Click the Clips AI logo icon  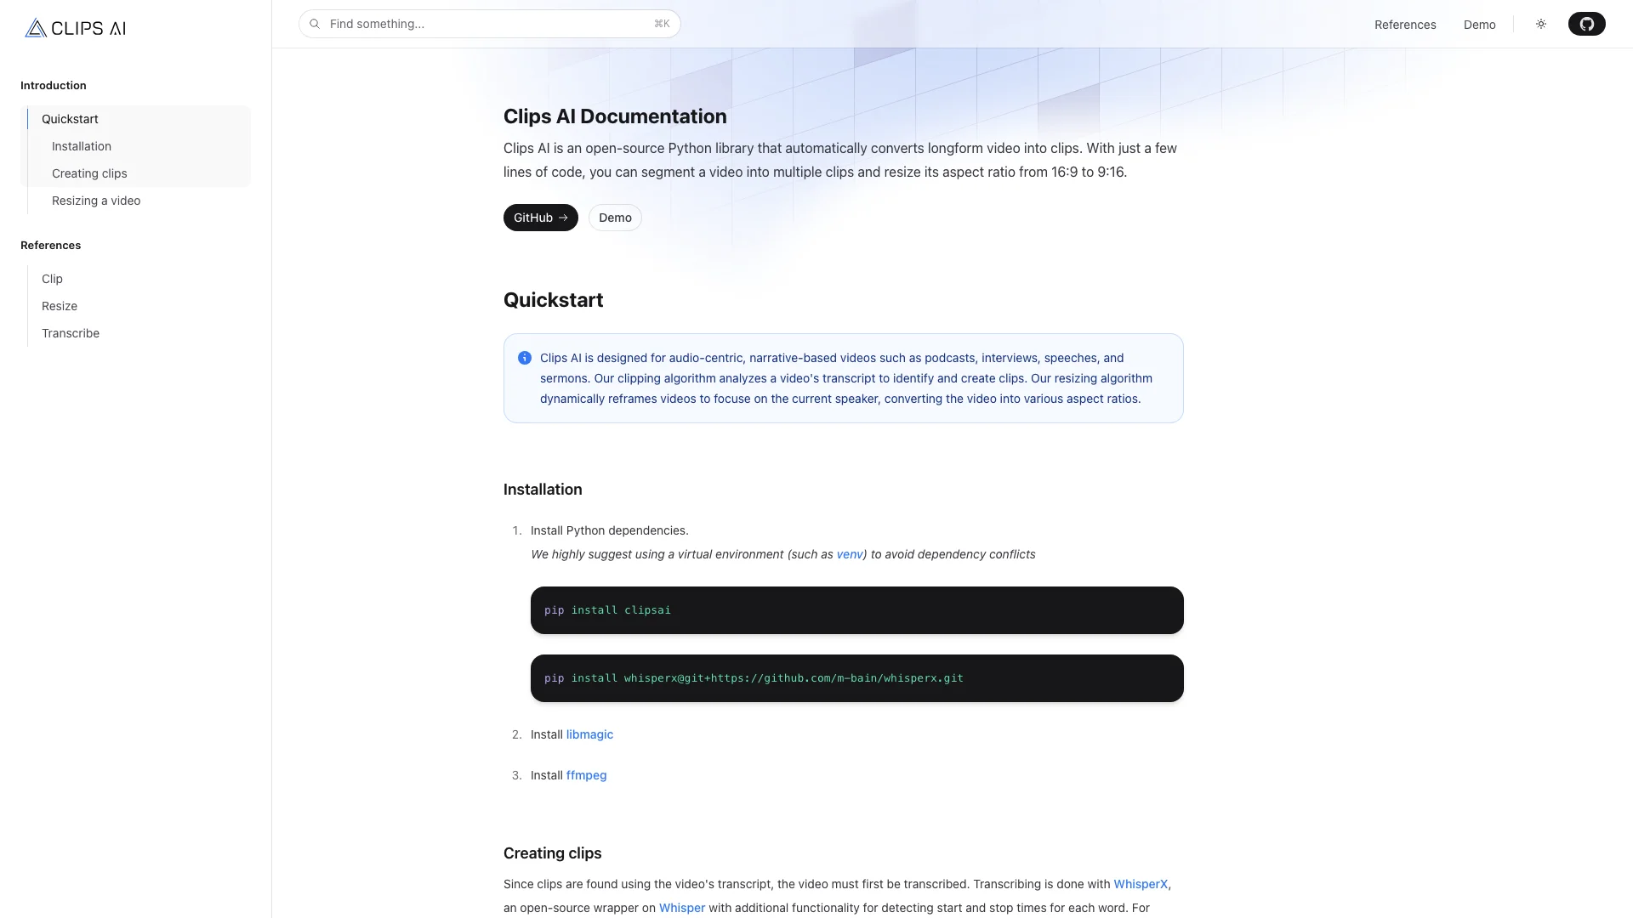coord(34,25)
